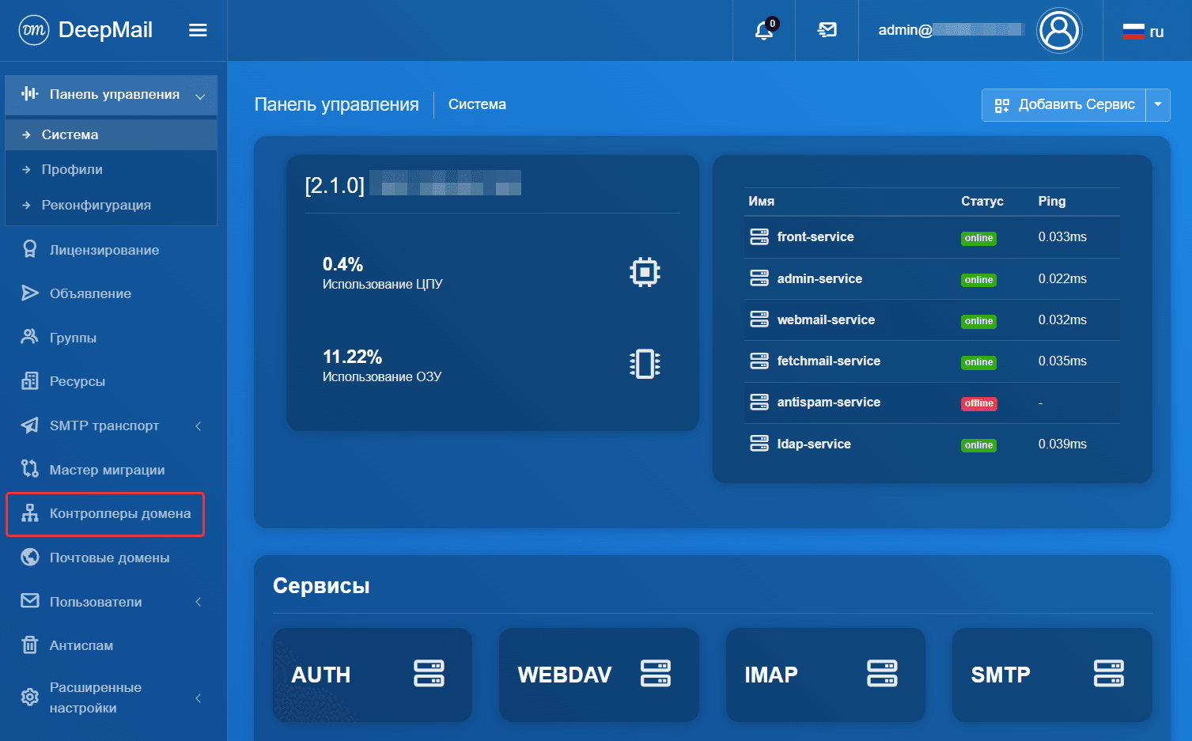Click the DeepMail logo icon
The height and width of the screenshot is (741, 1192).
tap(34, 30)
